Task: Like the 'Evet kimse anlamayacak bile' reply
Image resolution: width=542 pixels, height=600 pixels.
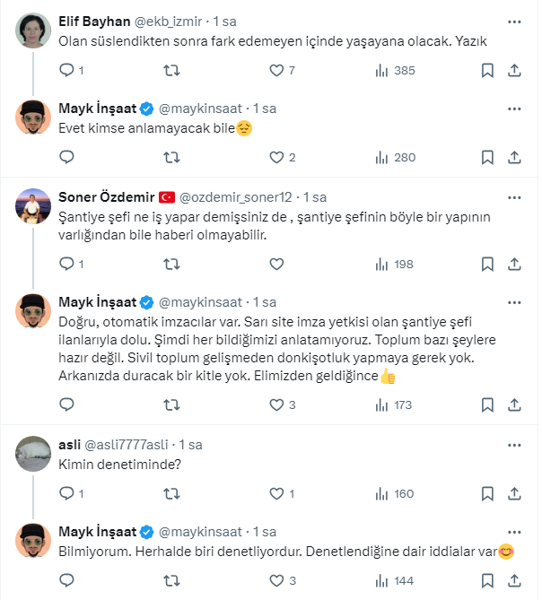Action: 276,157
